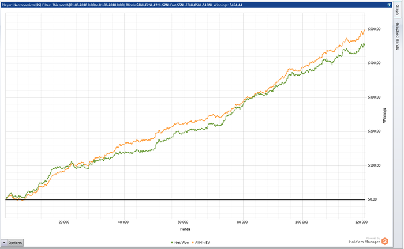The width and height of the screenshot is (404, 249).
Task: Click the 40 000 hands axis label
Action: (x=123, y=222)
